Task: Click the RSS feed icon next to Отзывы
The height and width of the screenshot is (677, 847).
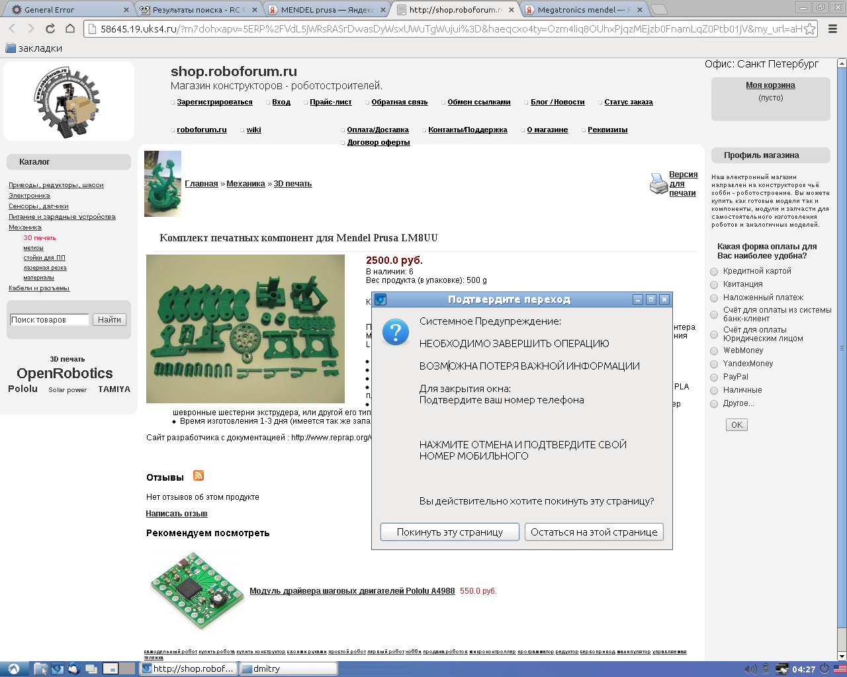Action: [199, 475]
